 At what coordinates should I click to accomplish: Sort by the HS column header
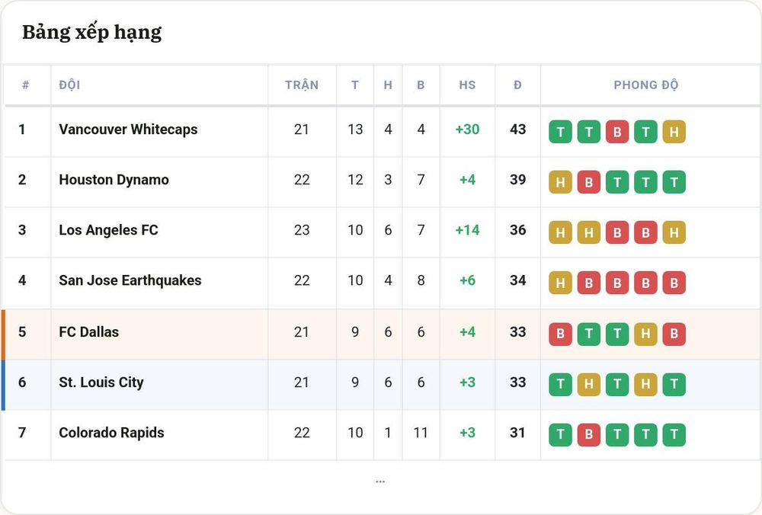click(x=468, y=85)
